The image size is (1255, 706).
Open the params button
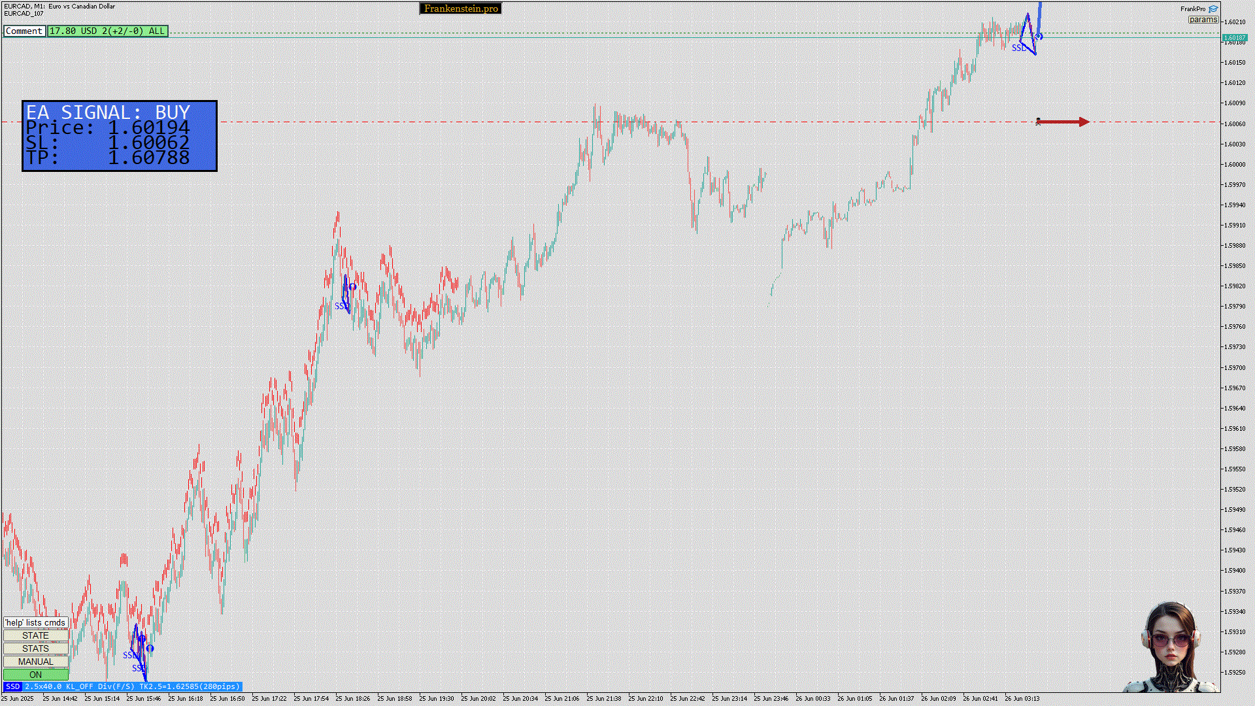(1203, 20)
